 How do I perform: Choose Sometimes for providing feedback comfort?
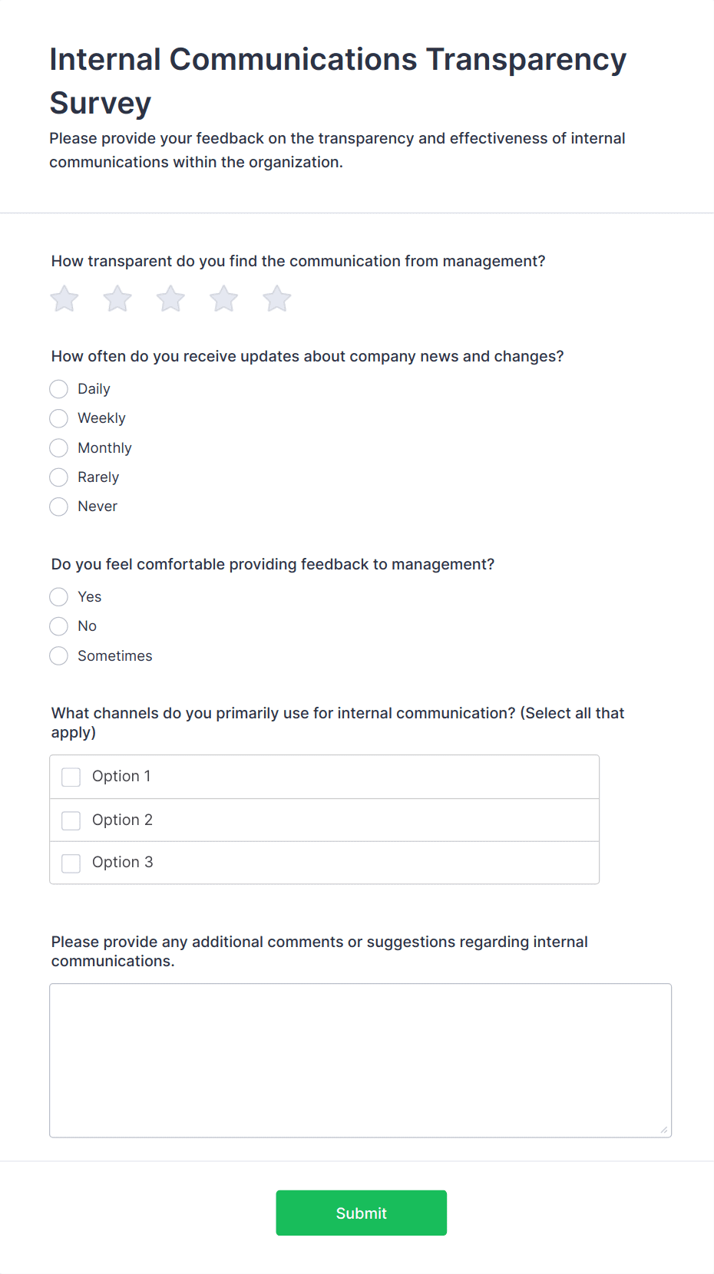point(58,655)
